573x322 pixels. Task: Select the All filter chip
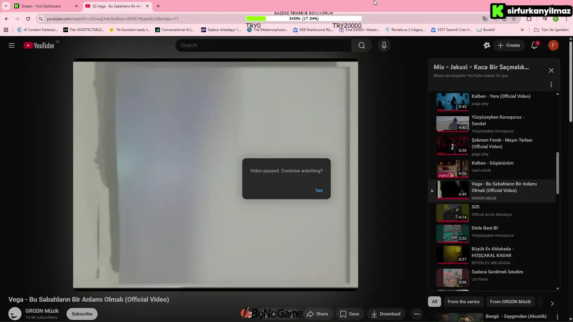[x=434, y=301]
